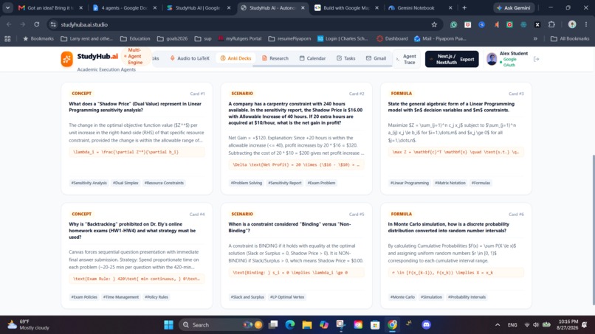Open File Explorer from the taskbar

click(x=306, y=325)
